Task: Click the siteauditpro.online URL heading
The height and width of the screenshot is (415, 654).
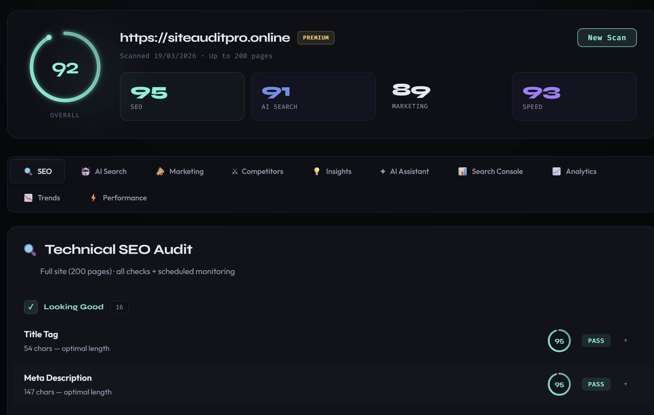Action: [204, 37]
